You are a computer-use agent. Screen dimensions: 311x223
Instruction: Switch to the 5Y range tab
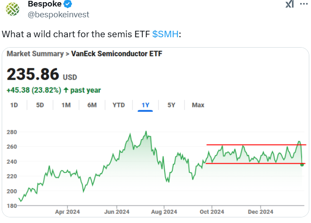click(172, 105)
